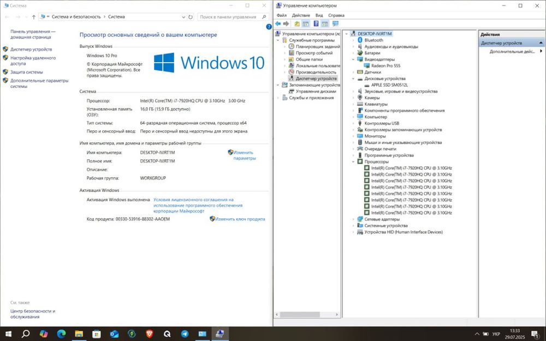Viewport: 546px width, 341px height.
Task: Click Центр безопасности и обслуживания link
Action: click(33, 314)
